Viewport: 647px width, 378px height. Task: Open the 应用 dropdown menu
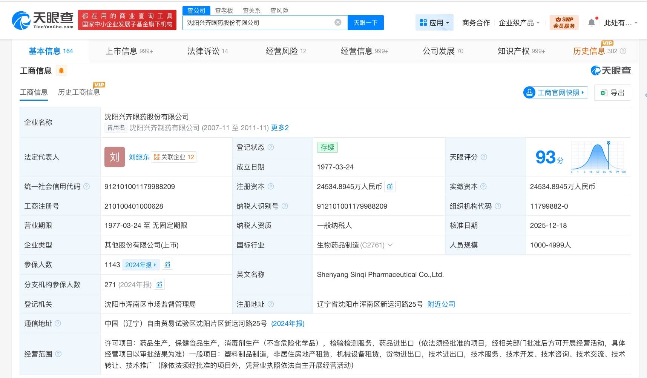pos(434,23)
